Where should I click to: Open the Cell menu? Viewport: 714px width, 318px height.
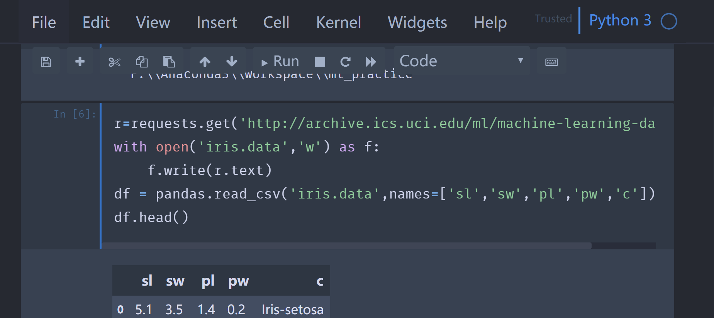click(x=276, y=22)
